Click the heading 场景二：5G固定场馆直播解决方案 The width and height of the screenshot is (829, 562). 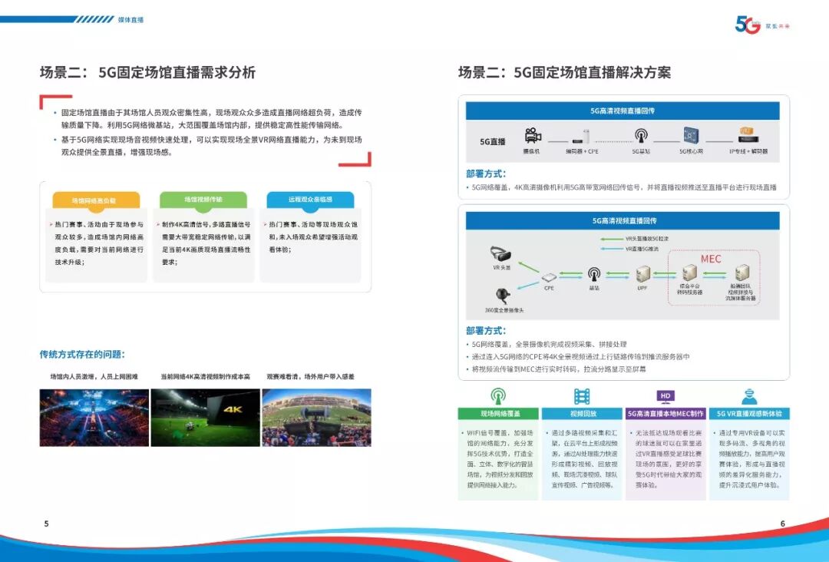[565, 72]
